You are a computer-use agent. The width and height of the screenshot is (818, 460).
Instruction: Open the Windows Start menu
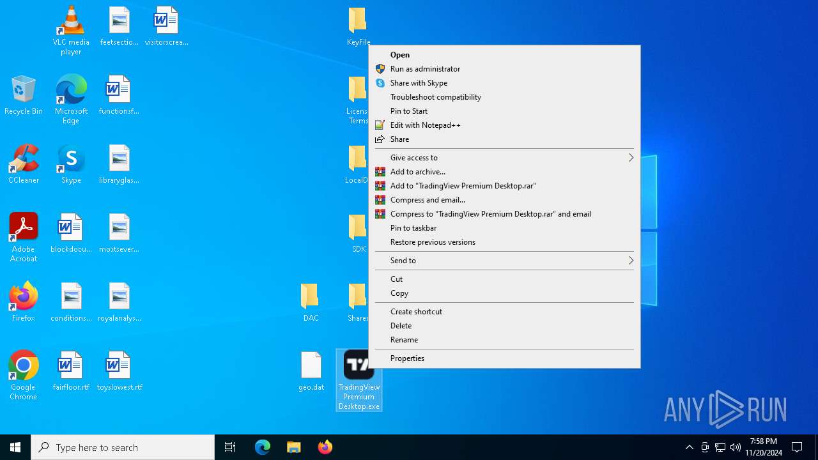click(x=15, y=447)
